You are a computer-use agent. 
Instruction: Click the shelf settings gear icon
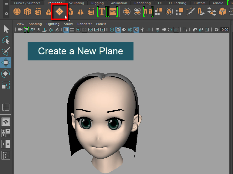[x=6, y=14]
